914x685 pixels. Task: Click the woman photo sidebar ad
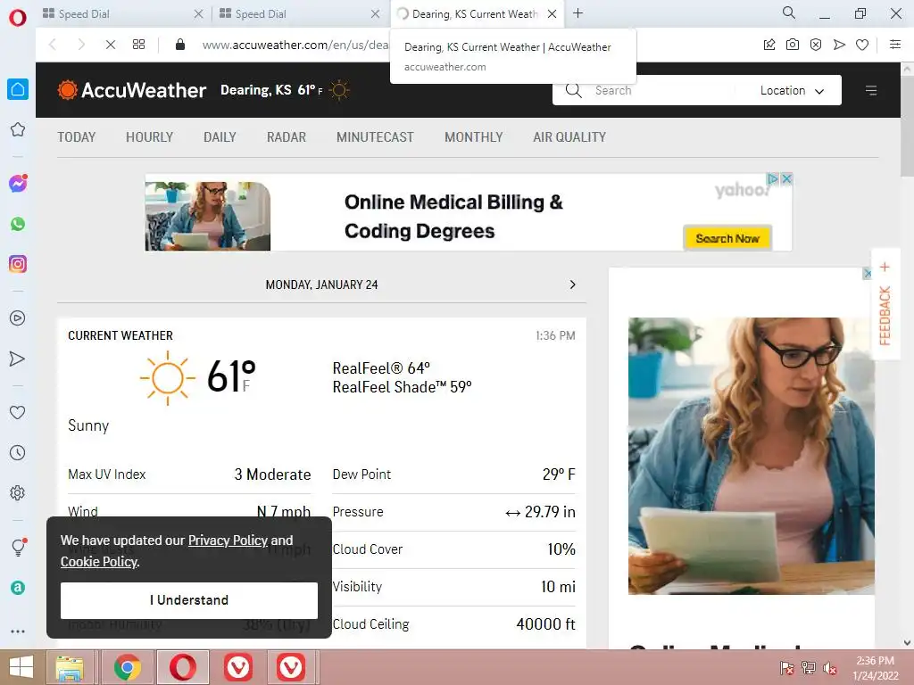[751, 456]
